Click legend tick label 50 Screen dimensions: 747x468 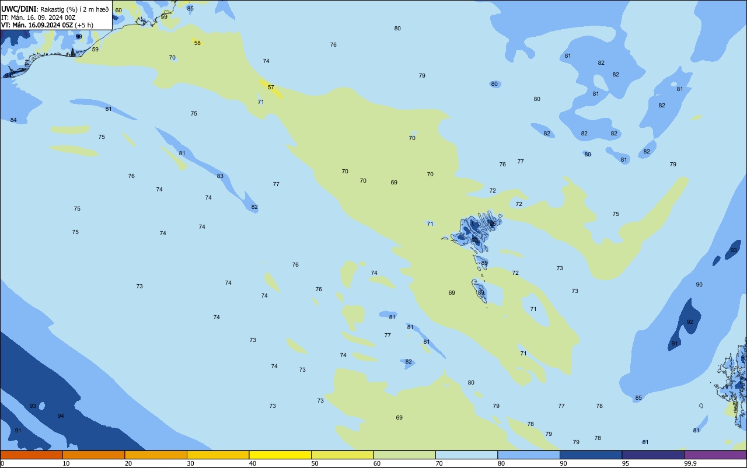pyautogui.click(x=315, y=463)
